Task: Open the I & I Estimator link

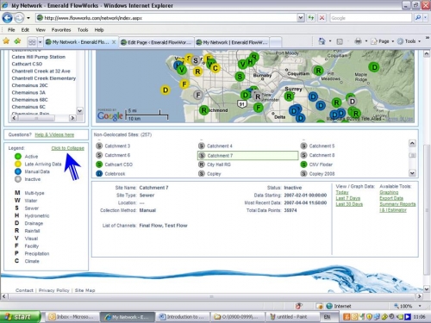Action: 393,210
